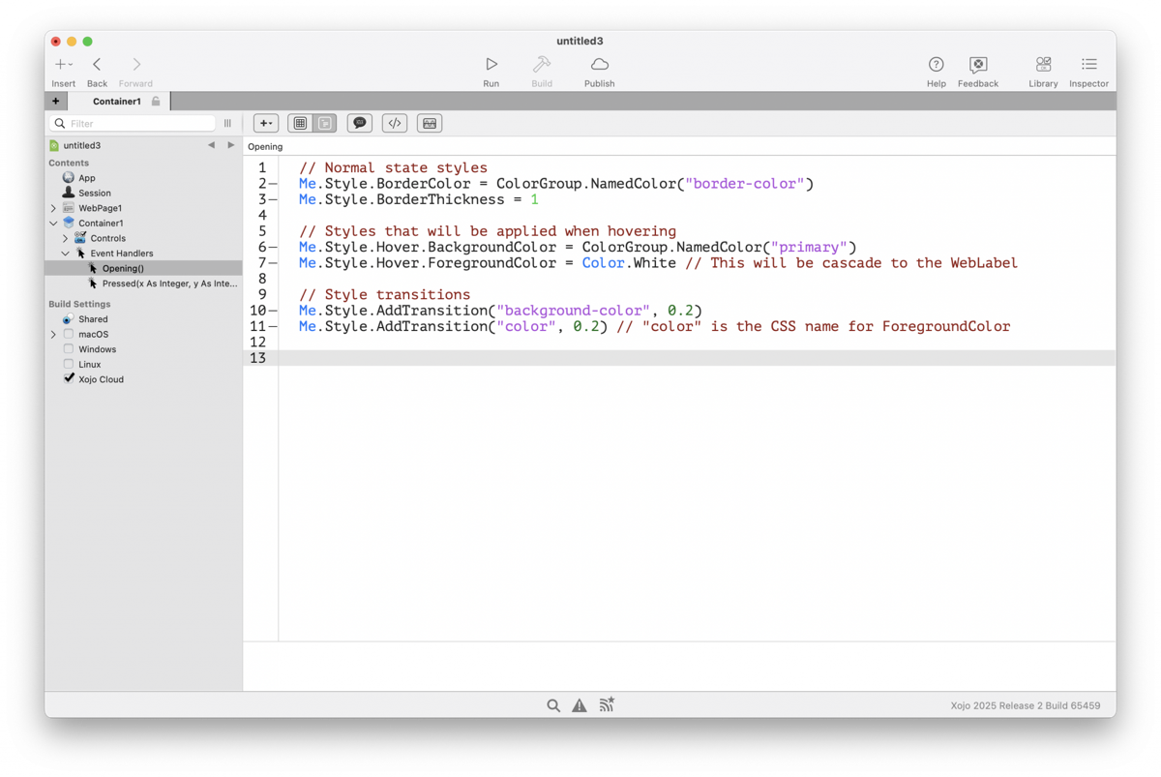
Task: Click the untitled3 project icon
Action: [x=54, y=145]
